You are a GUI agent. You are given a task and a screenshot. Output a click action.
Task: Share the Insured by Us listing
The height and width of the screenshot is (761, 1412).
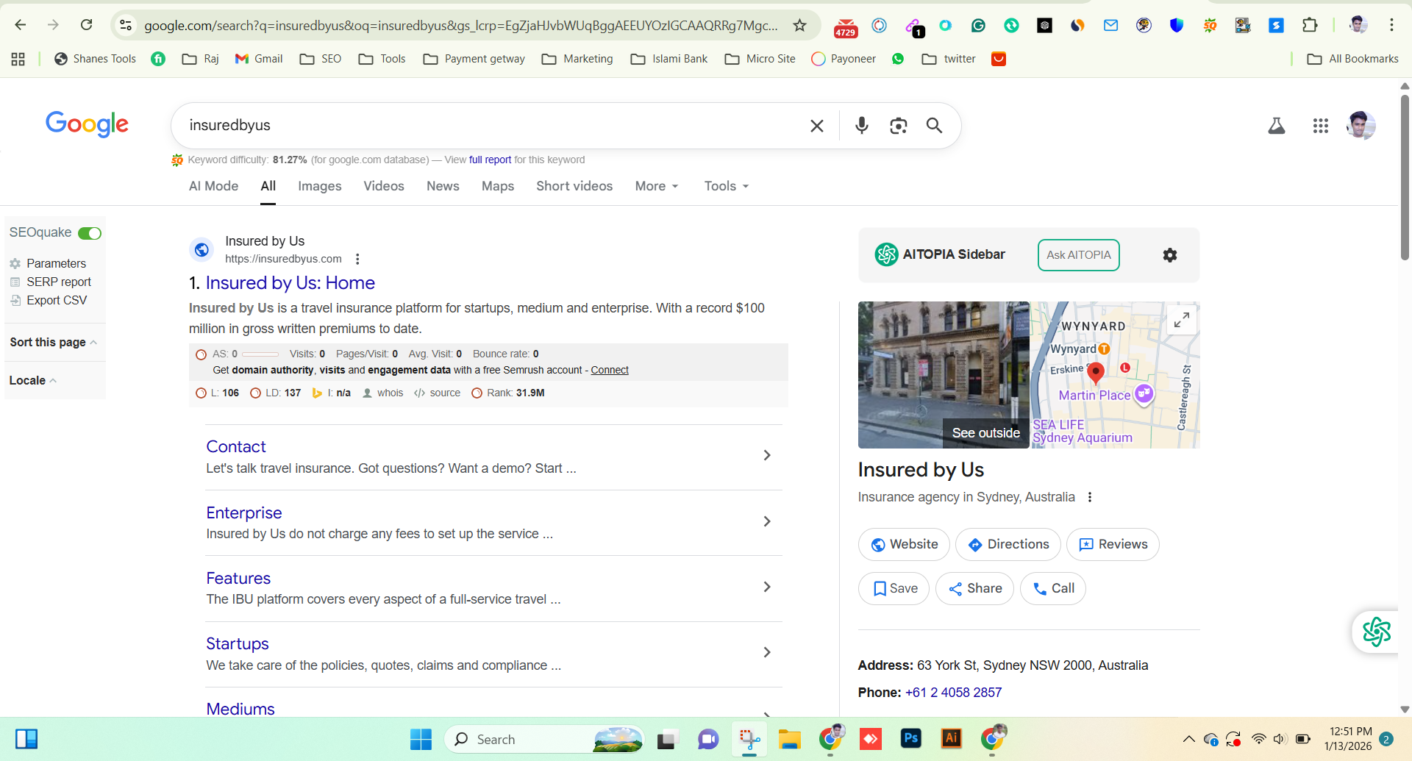point(974,588)
